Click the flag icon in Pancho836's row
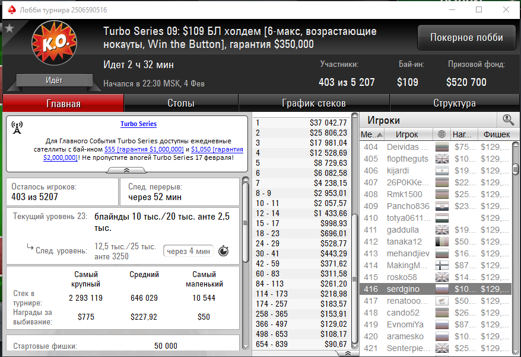 pyautogui.click(x=442, y=206)
